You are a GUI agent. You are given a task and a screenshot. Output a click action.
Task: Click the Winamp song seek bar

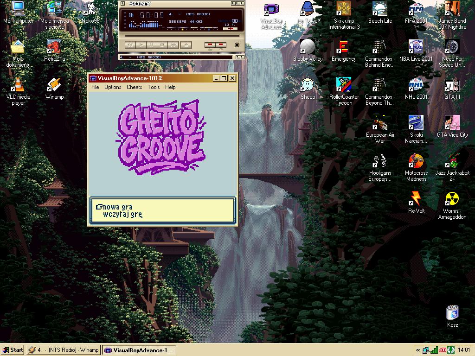point(181,35)
